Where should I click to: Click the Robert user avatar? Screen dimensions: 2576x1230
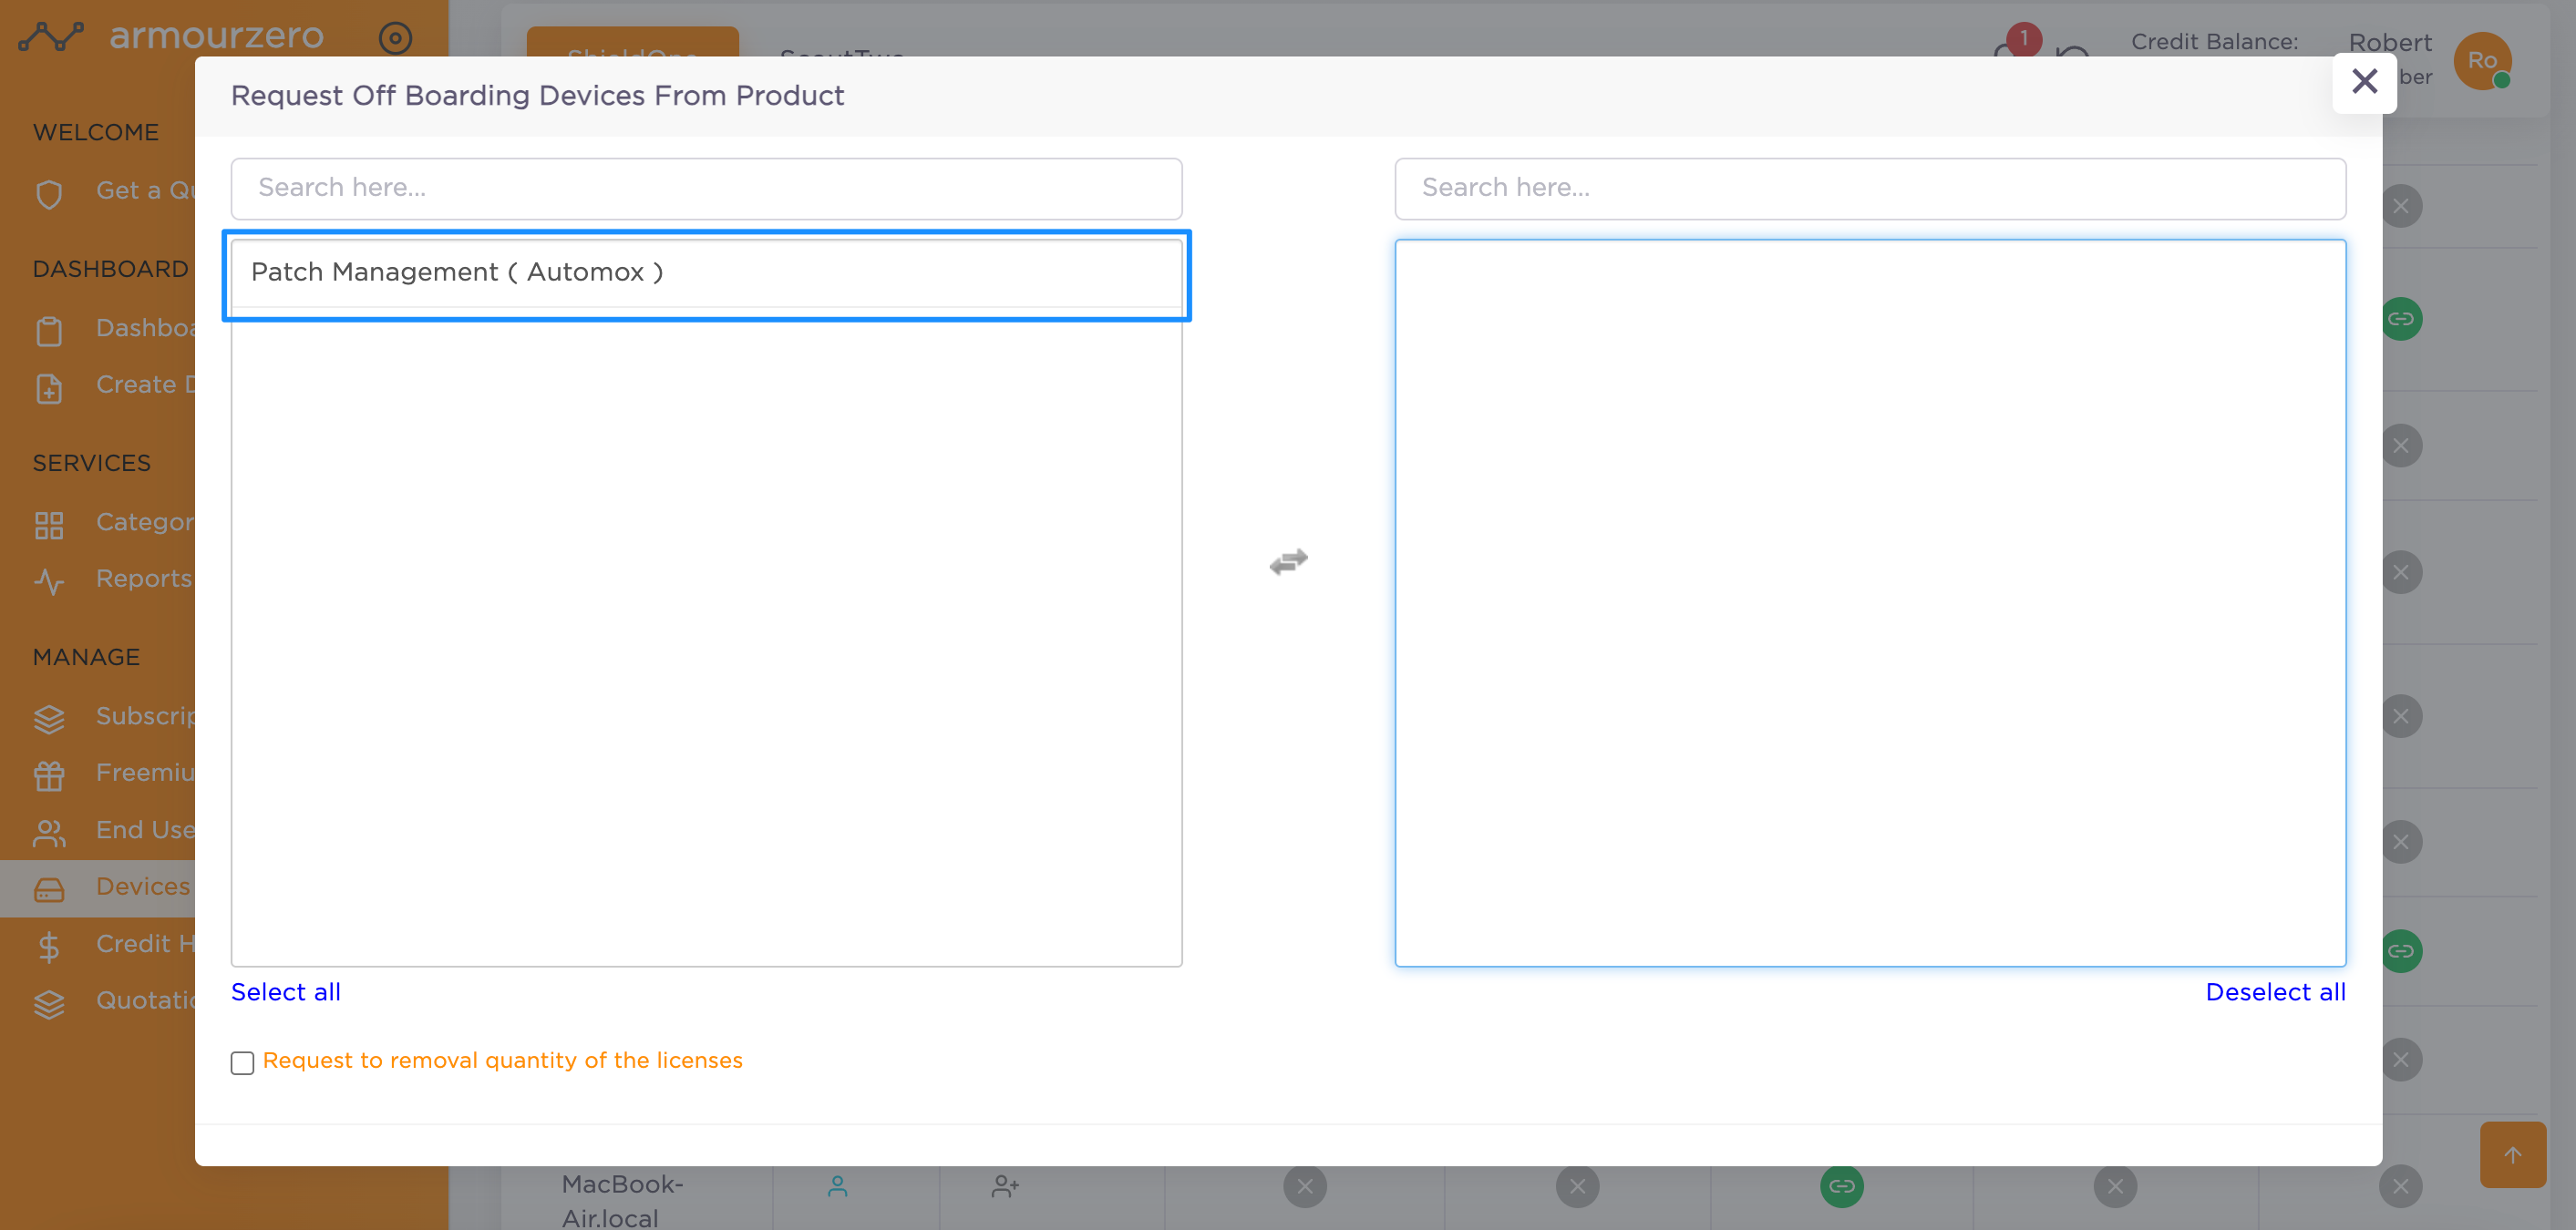pos(2483,61)
